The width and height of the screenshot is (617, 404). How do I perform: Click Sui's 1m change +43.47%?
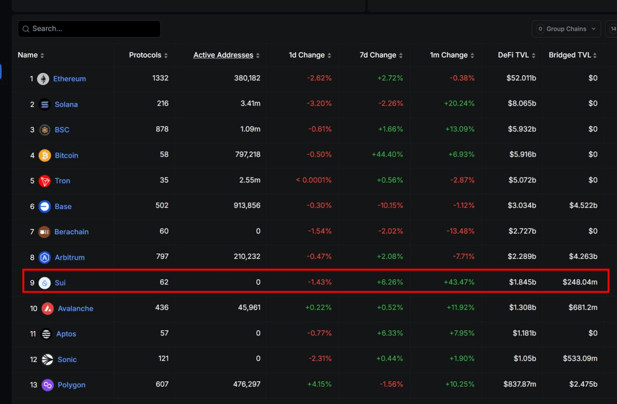tap(459, 283)
